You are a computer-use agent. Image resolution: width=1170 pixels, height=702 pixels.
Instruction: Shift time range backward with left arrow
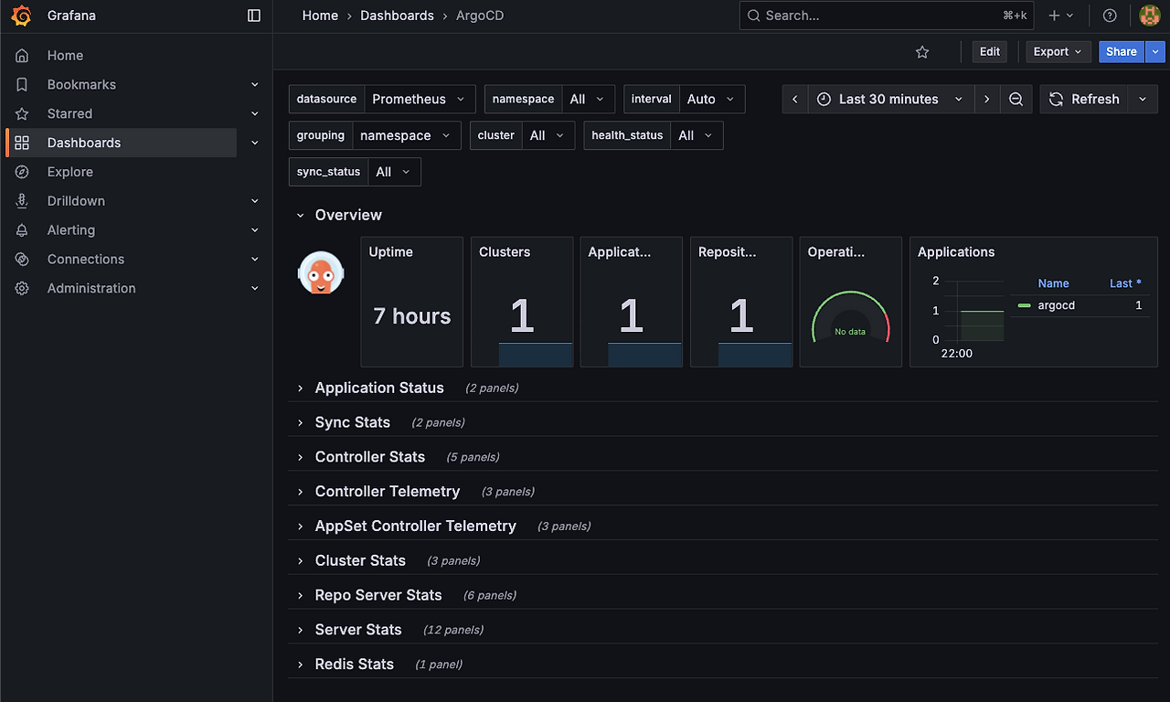(795, 99)
